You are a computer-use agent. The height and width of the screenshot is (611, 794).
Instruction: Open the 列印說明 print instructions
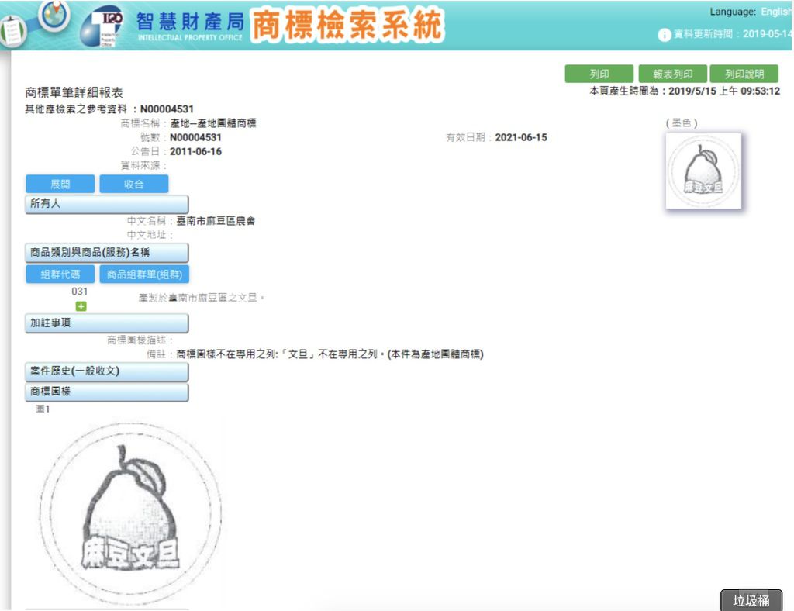tap(744, 74)
